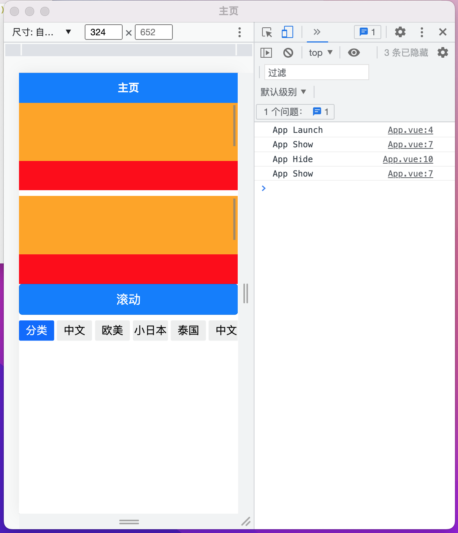Grab the viewport bottom resize handle

129,522
